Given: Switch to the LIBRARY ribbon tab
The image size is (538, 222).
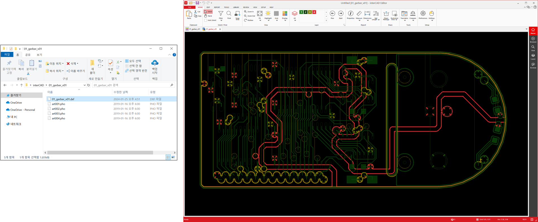Looking at the screenshot, I should [236, 7].
